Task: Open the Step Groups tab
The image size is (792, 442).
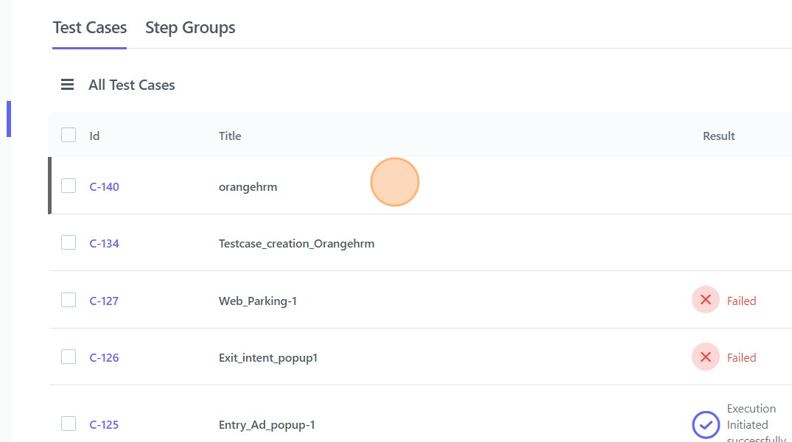Action: 190,28
